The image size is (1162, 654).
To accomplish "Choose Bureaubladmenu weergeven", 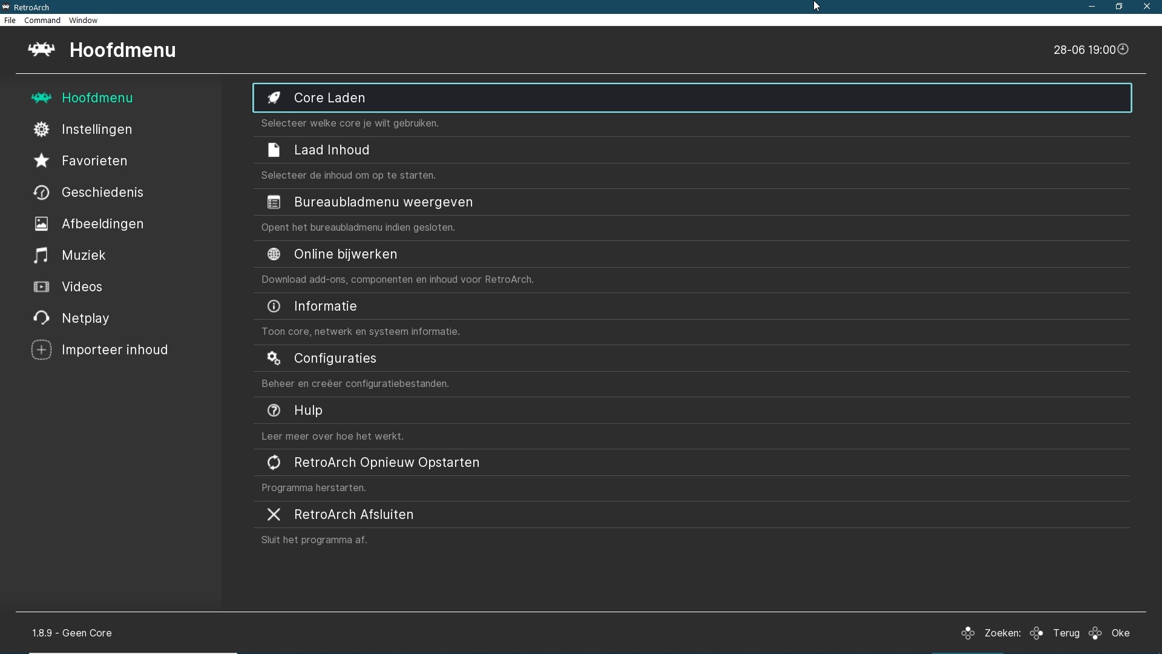I will (692, 202).
